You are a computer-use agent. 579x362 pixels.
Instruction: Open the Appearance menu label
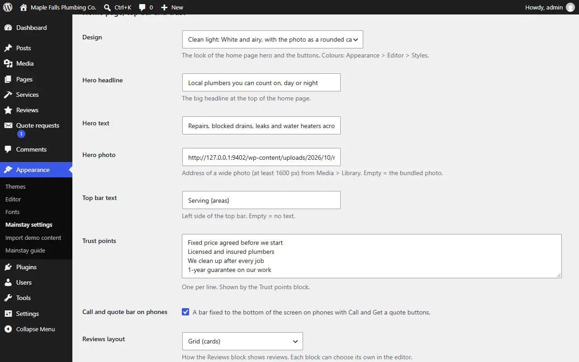[33, 170]
